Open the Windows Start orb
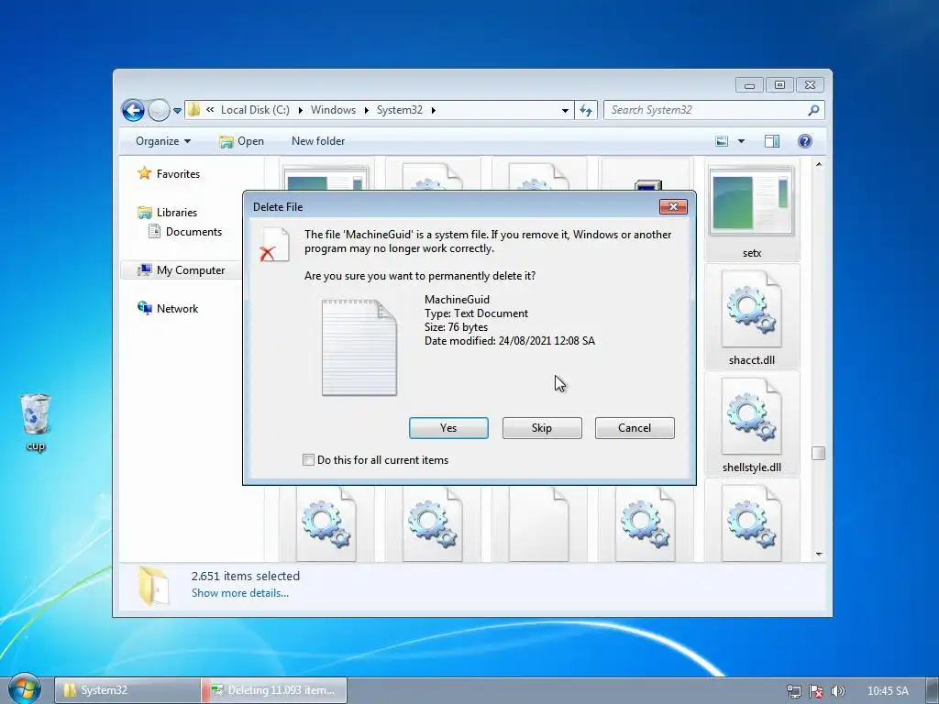The height and width of the screenshot is (704, 939). point(25,688)
